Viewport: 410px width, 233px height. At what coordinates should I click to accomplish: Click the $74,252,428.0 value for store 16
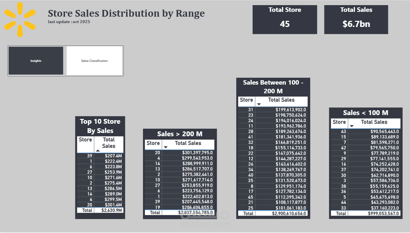(385, 164)
